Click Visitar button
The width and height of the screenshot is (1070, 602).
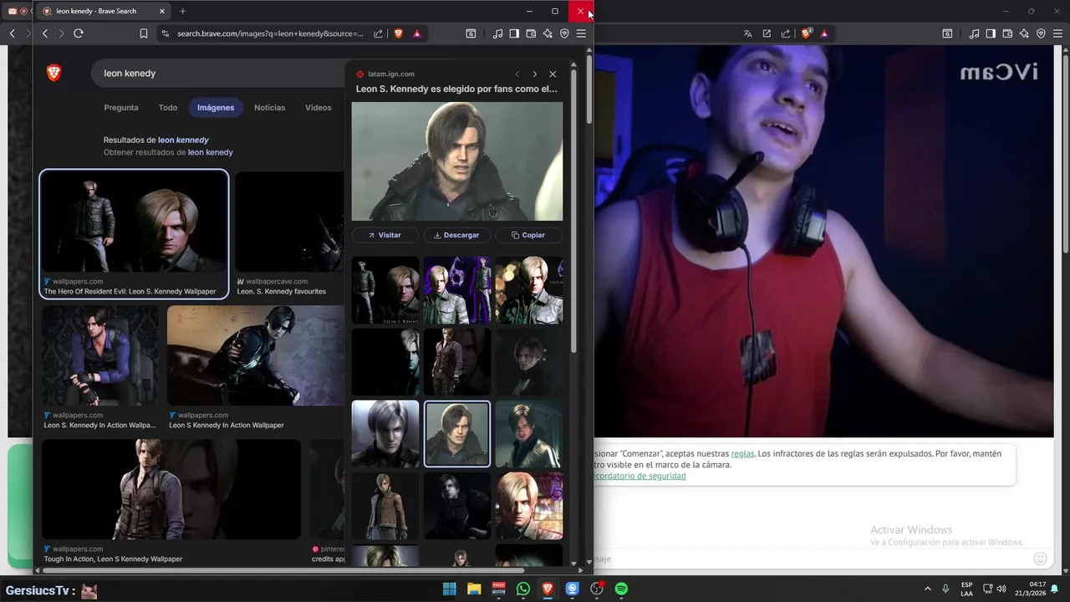click(385, 235)
